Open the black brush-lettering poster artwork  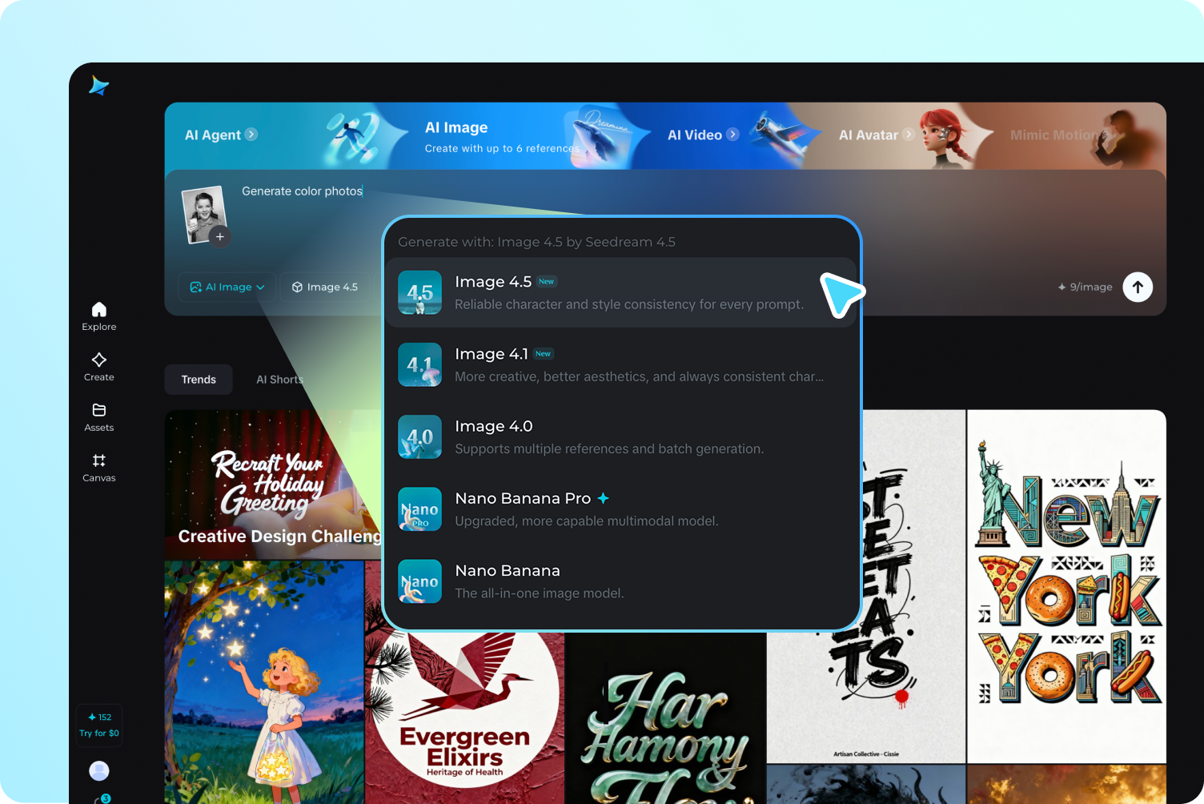click(x=913, y=586)
